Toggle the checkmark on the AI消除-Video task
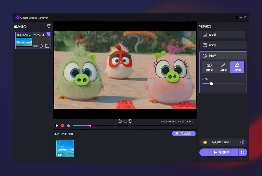Image resolution: width=262 pixels, height=176 pixels. (x=48, y=34)
